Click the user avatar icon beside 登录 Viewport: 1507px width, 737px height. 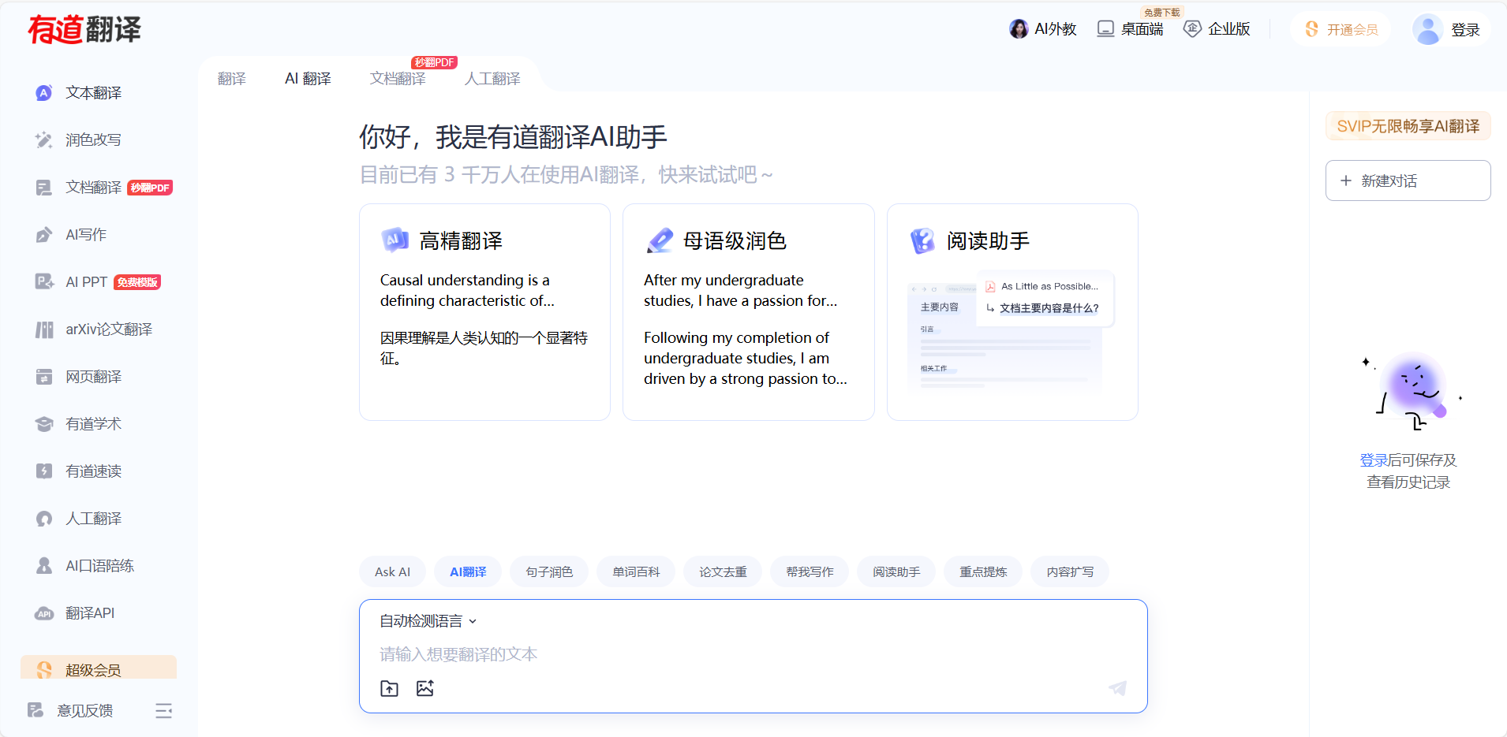pyautogui.click(x=1427, y=30)
